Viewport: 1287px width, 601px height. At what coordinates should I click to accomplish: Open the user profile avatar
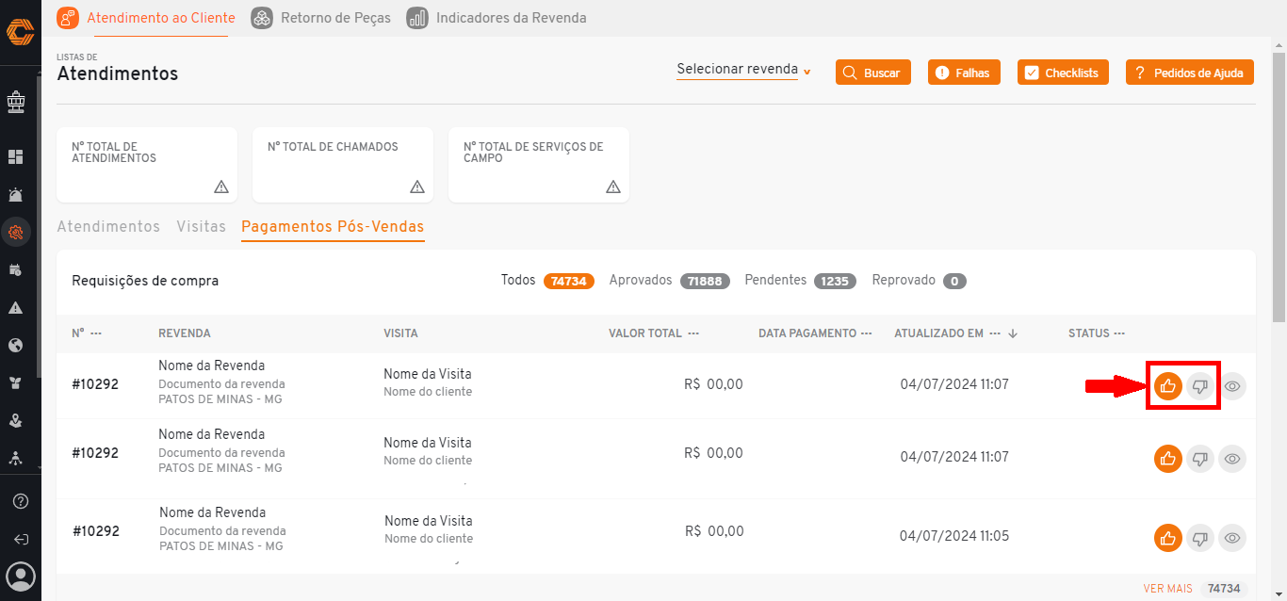click(21, 575)
